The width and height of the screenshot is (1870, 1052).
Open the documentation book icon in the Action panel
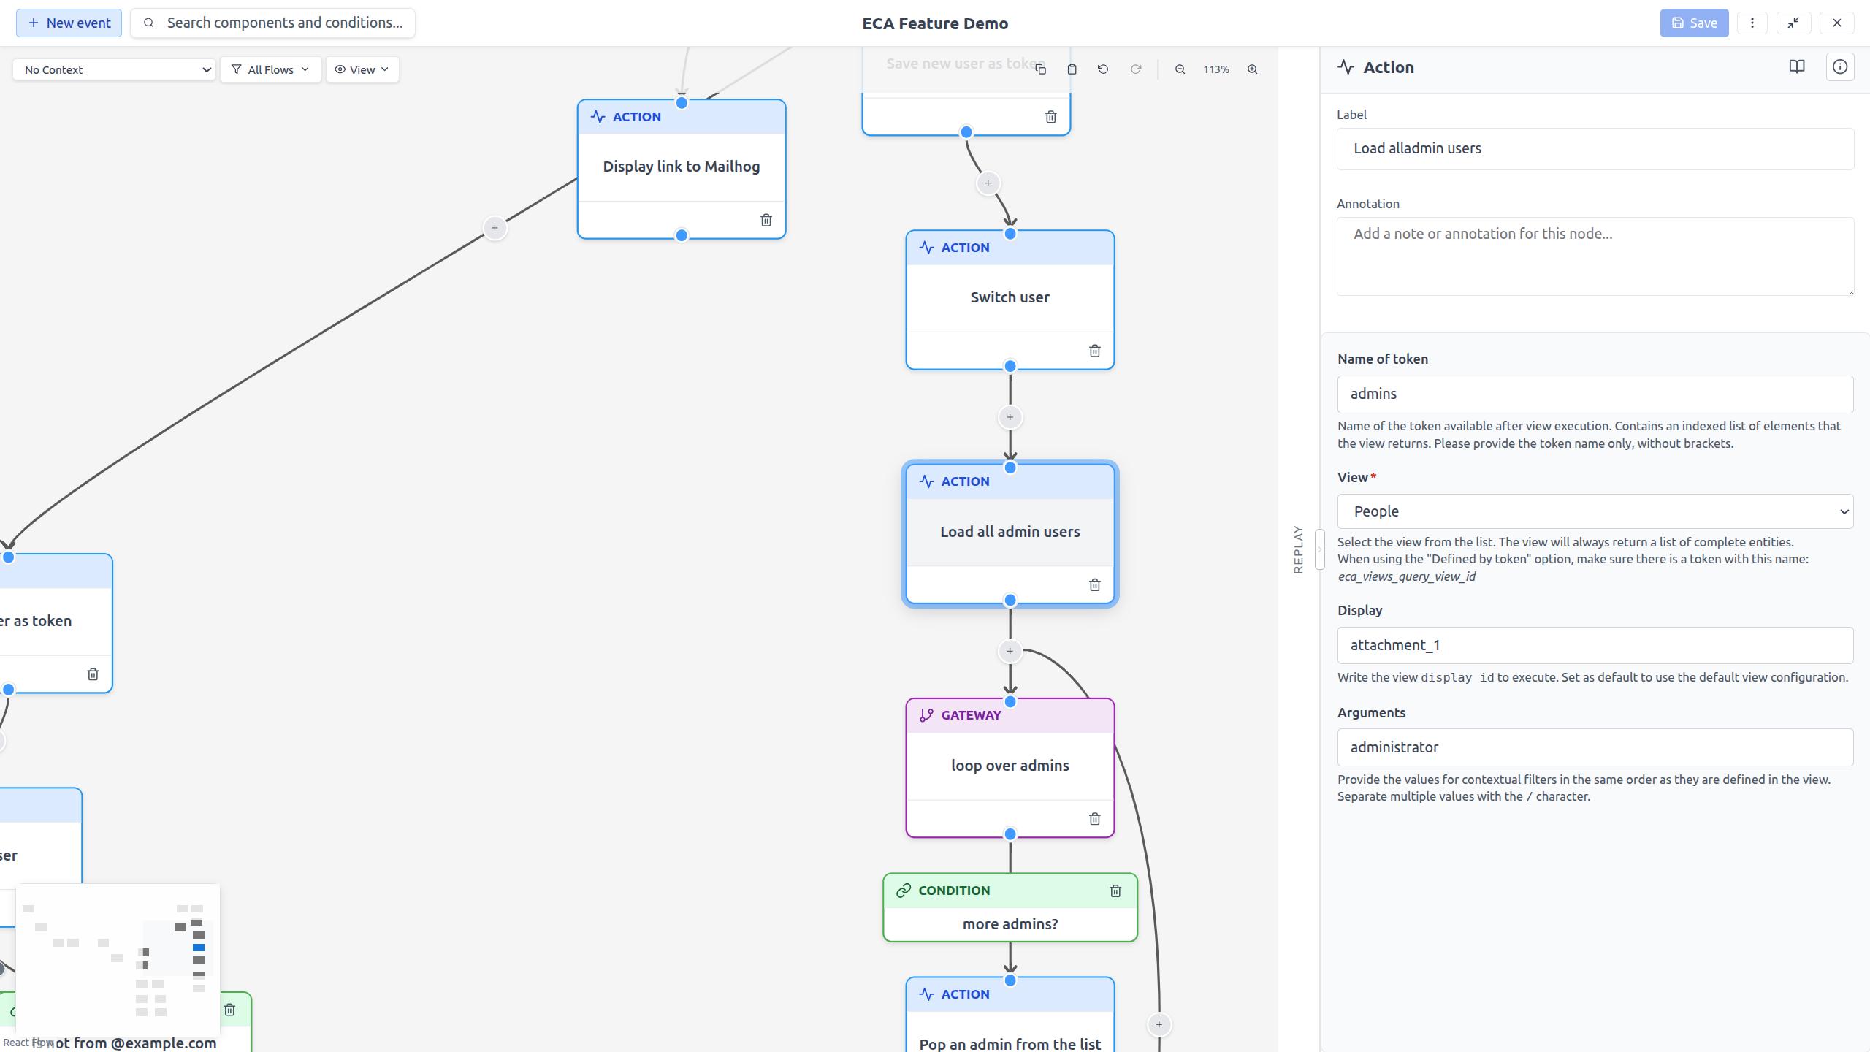point(1796,66)
